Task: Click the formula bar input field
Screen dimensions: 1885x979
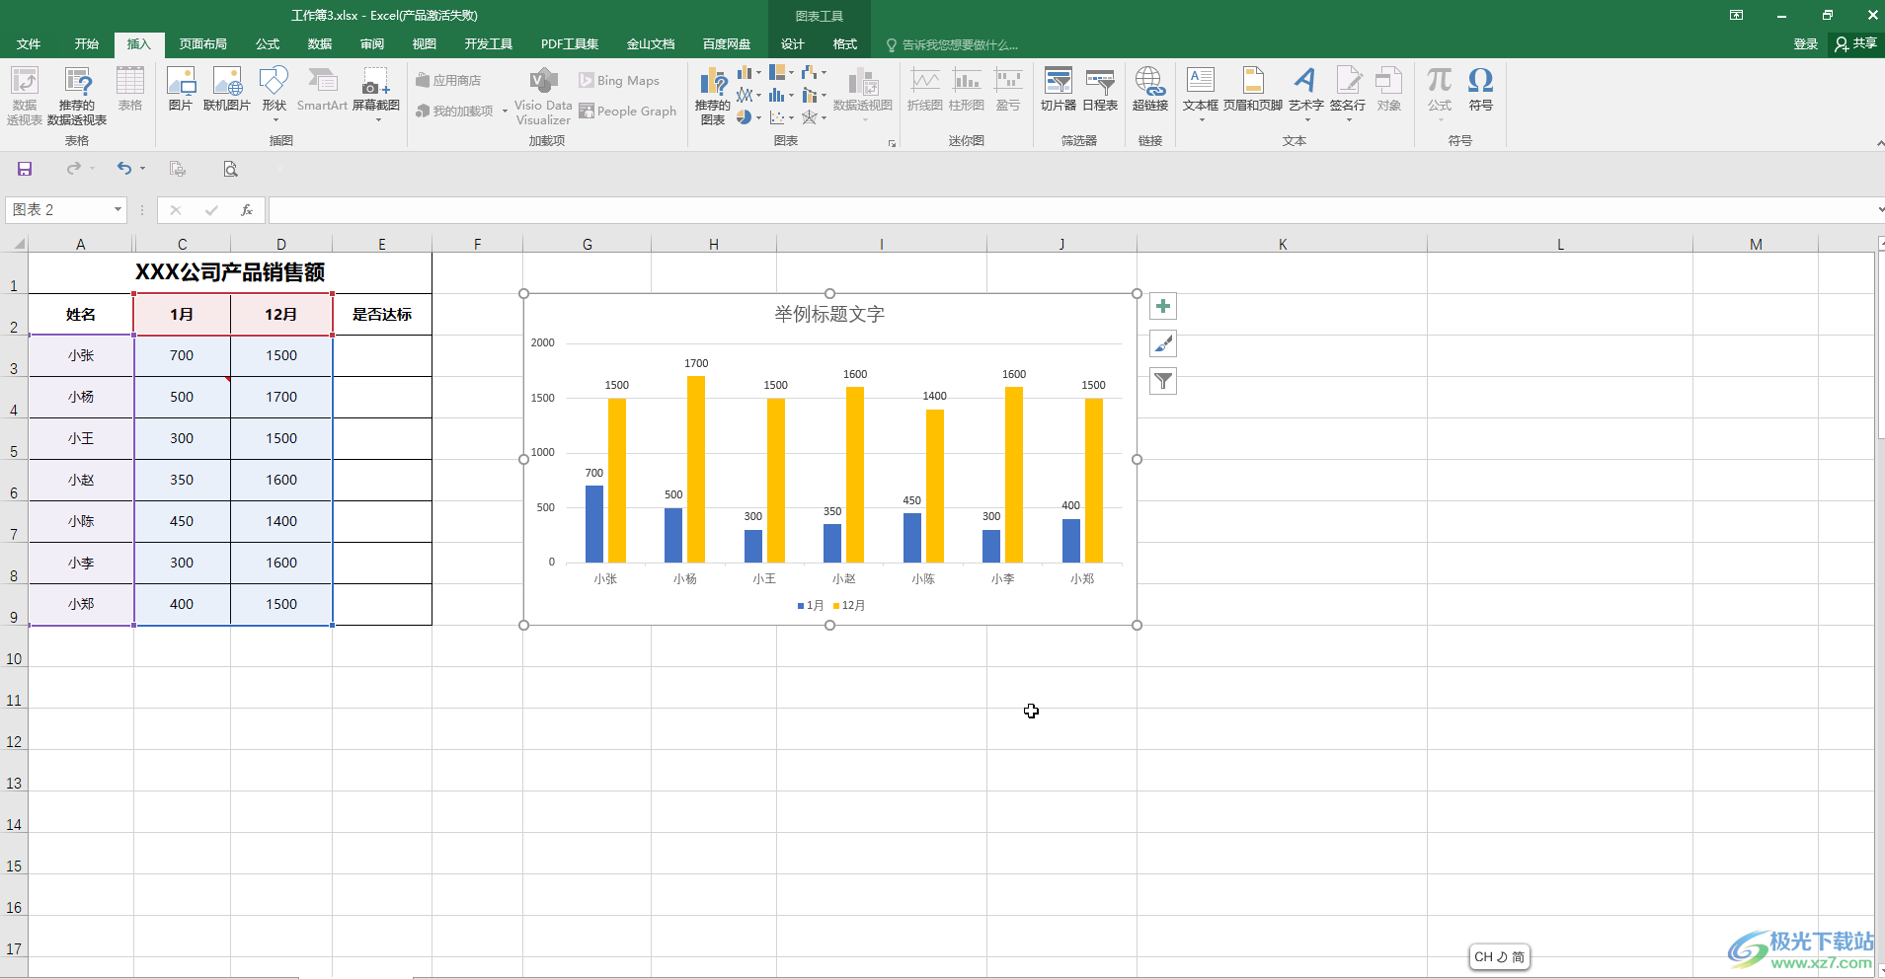Action: pyautogui.click(x=1071, y=209)
